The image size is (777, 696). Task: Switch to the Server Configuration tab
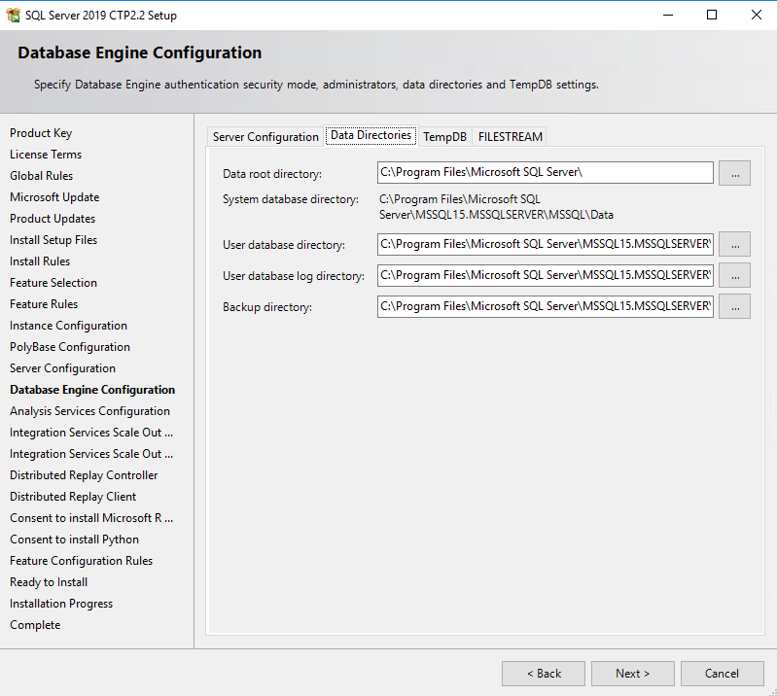[x=265, y=137]
